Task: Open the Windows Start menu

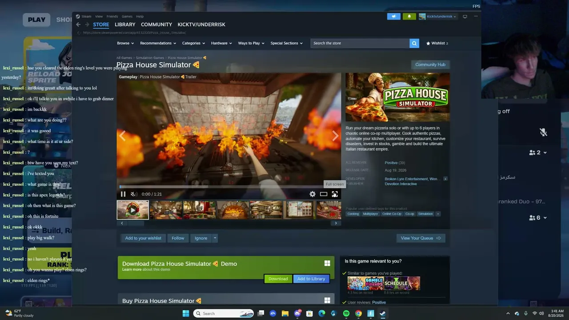Action: pos(186,313)
